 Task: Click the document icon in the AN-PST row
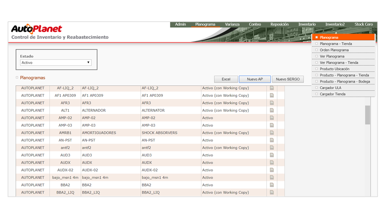pos(272,140)
